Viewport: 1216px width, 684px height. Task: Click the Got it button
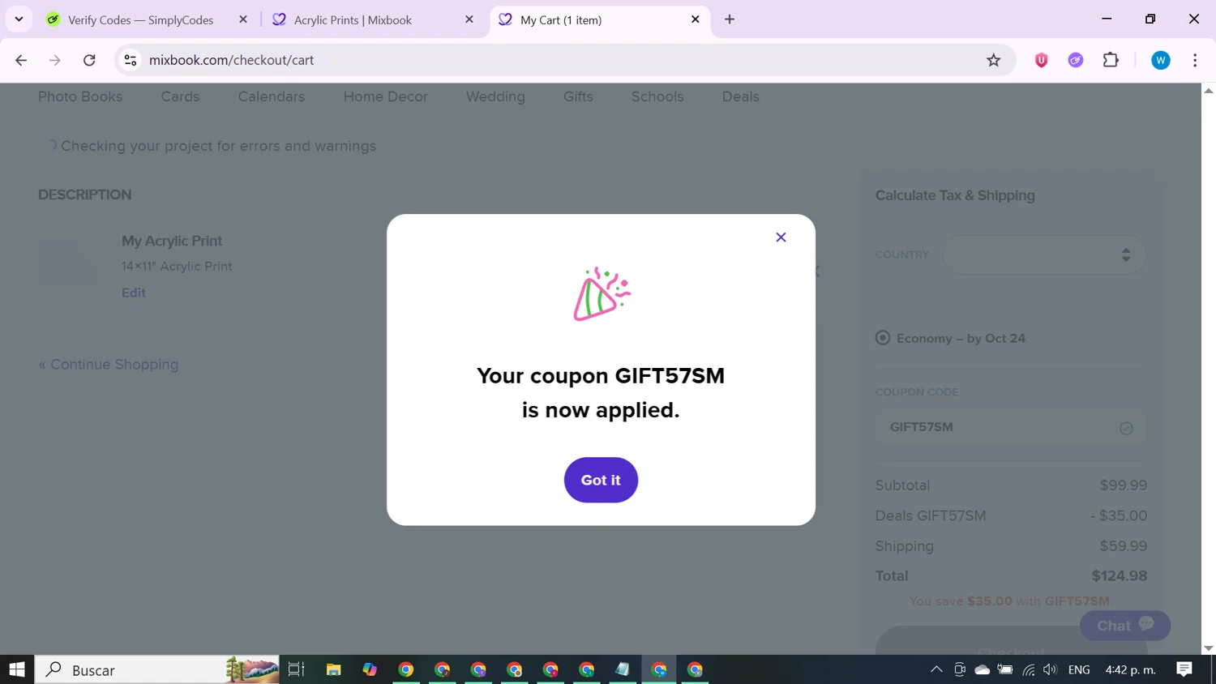tap(601, 480)
